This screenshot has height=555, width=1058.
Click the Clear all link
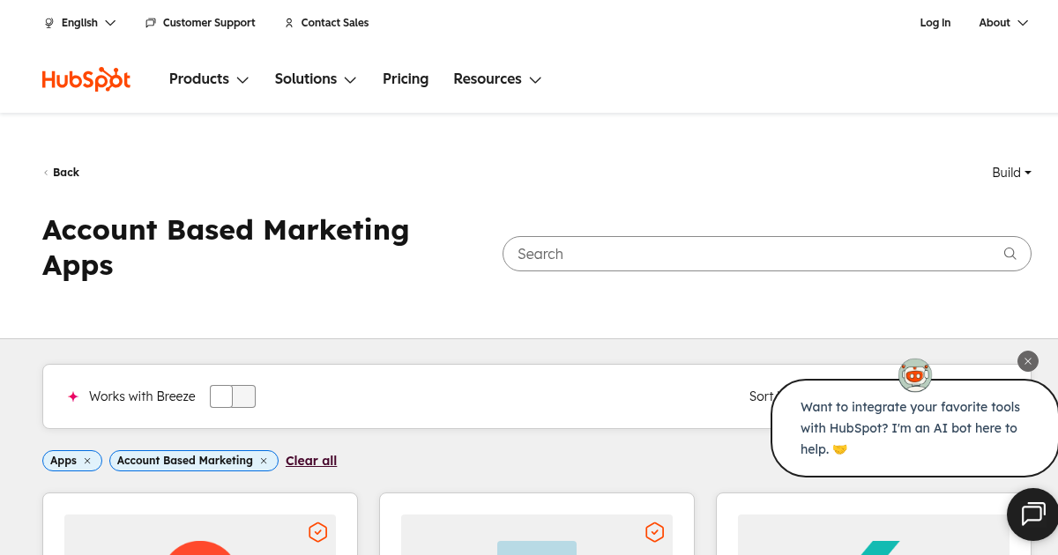[311, 461]
